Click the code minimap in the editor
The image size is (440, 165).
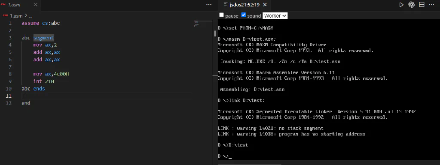click(196, 23)
